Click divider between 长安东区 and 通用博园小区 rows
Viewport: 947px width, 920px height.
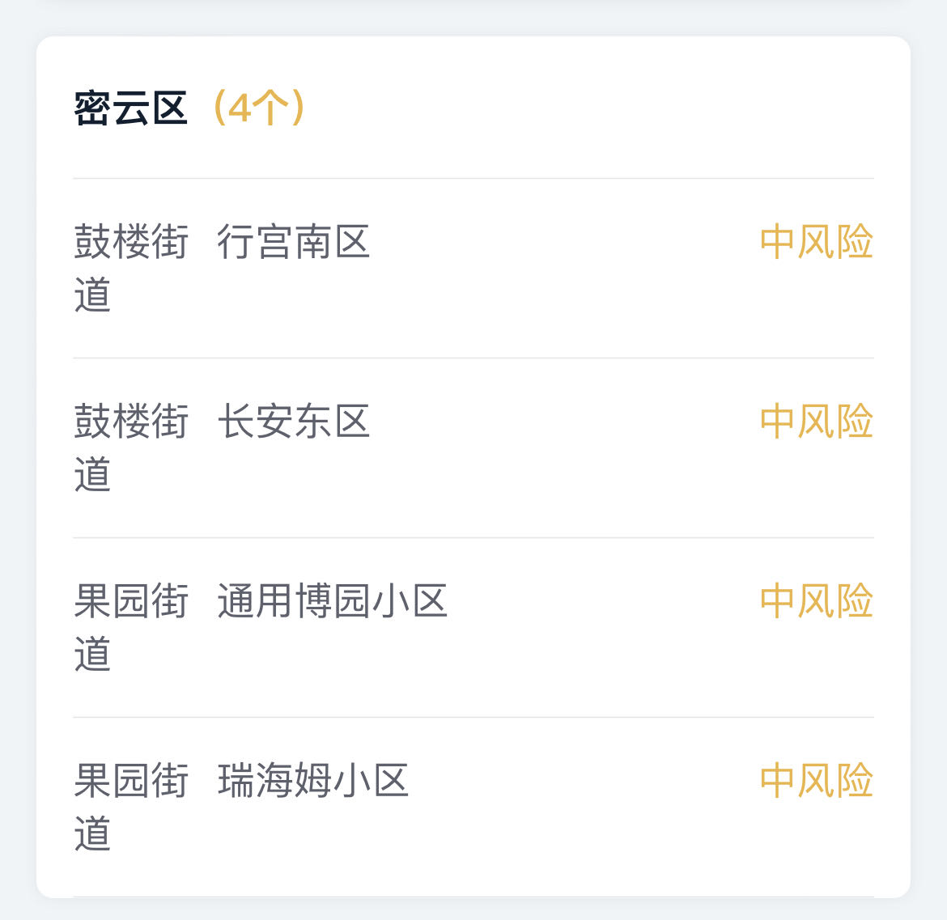pos(473,537)
